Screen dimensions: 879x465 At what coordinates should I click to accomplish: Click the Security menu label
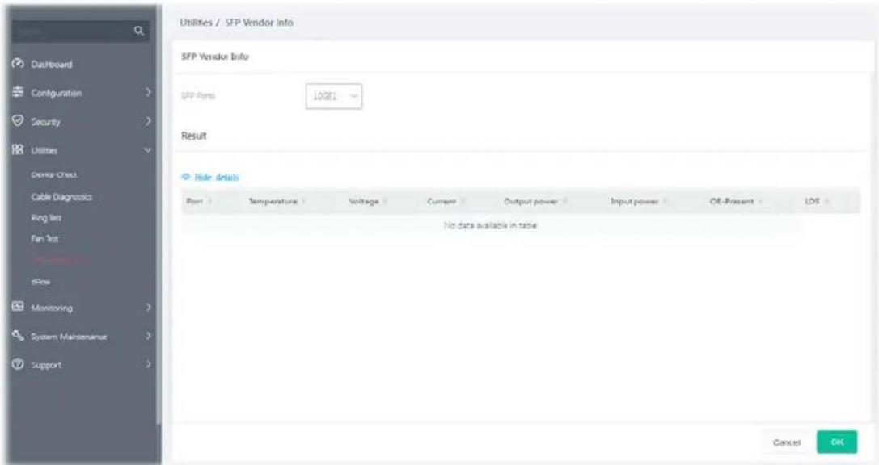pos(45,121)
